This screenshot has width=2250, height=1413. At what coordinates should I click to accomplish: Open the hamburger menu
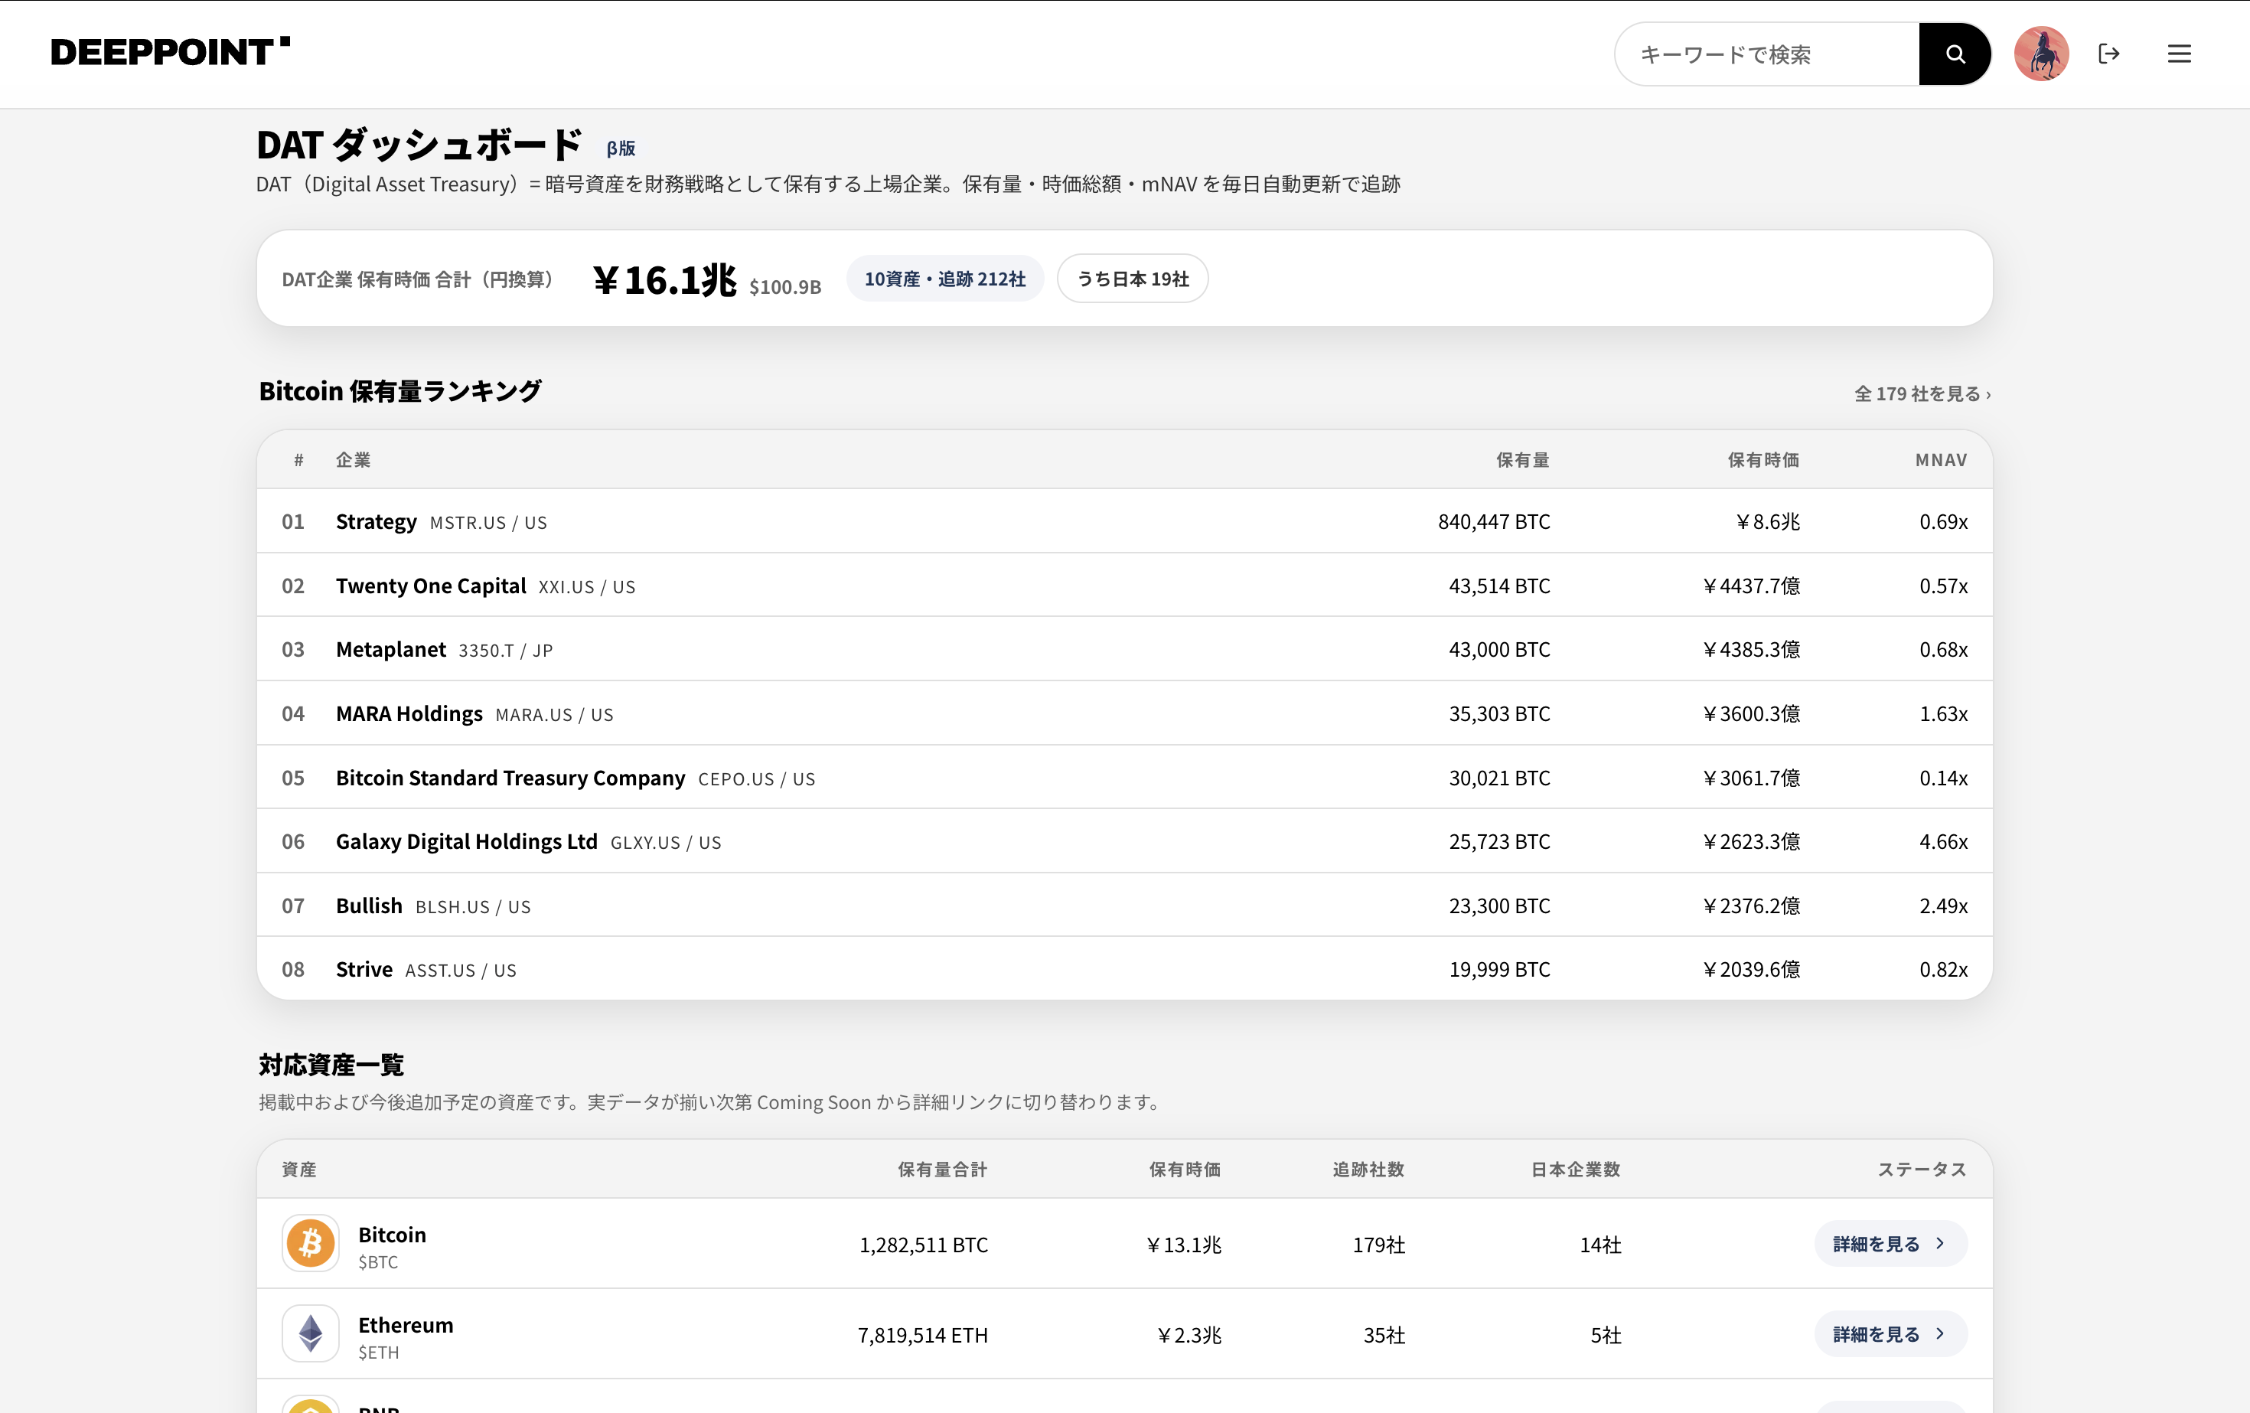[2179, 54]
